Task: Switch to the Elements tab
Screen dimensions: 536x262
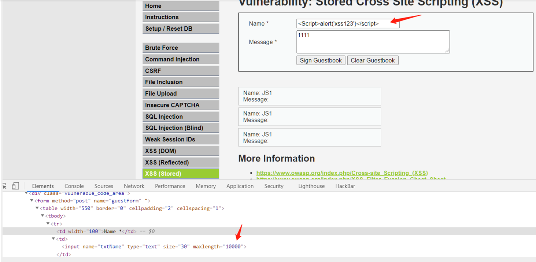Action: tap(43, 186)
